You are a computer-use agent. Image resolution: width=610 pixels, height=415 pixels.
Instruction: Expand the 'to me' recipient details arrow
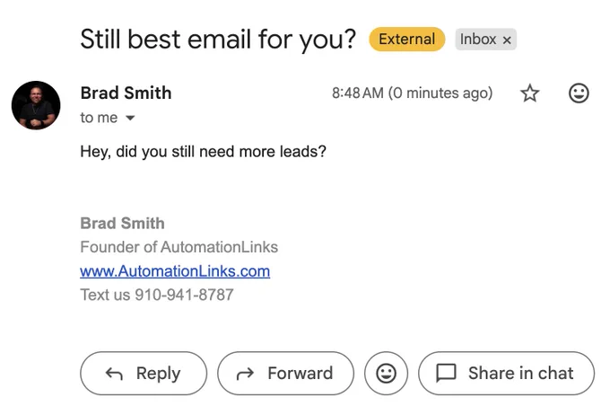(130, 118)
